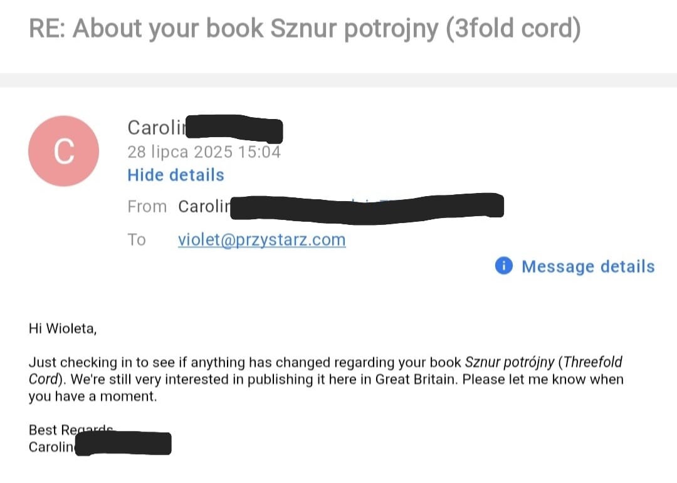This screenshot has width=677, height=483.
Task: Click the blue info icon
Action: click(x=503, y=266)
